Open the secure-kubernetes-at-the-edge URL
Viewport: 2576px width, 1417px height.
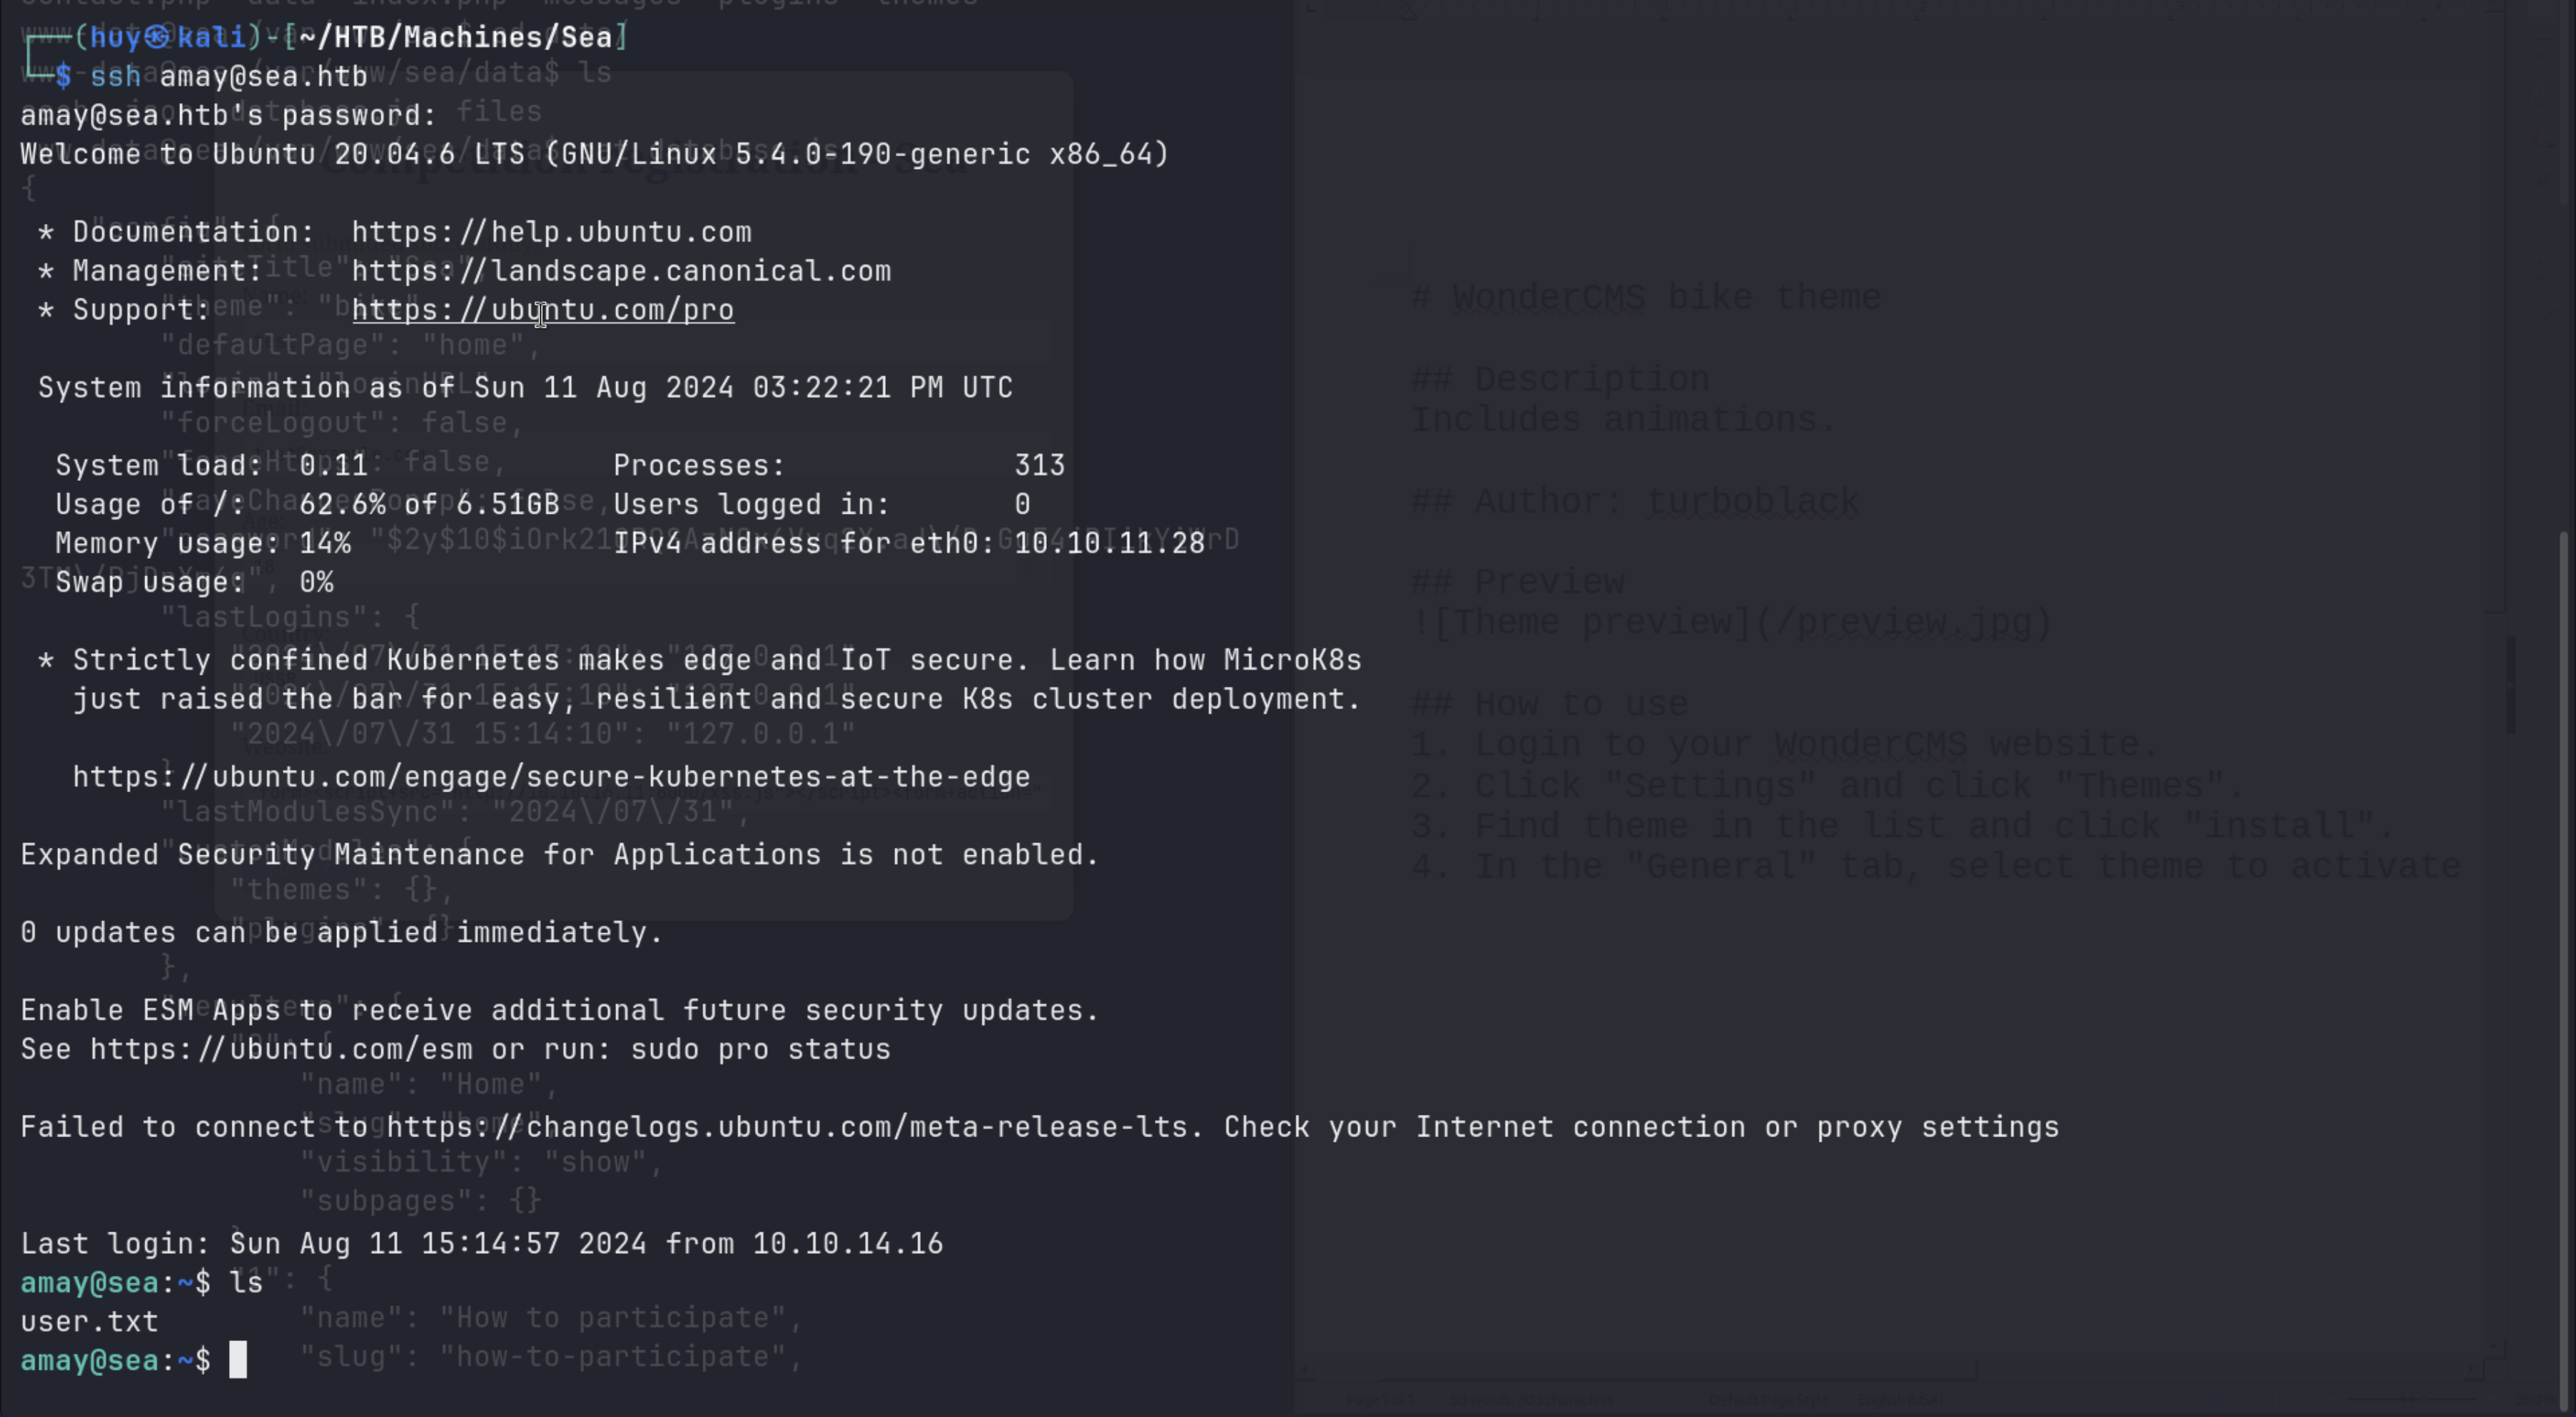[x=551, y=777]
